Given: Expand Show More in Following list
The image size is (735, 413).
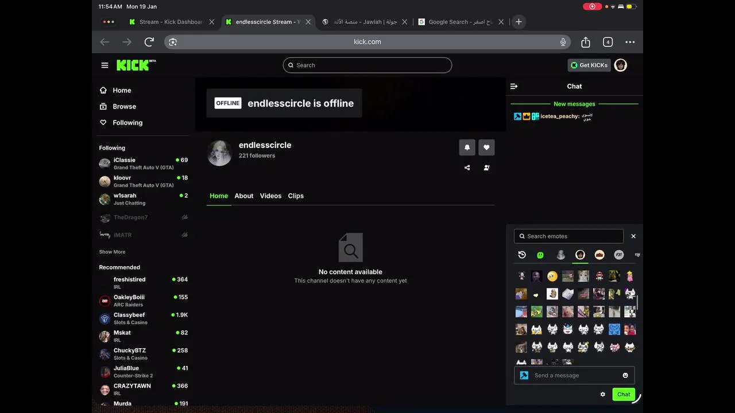Looking at the screenshot, I should 112,252.
